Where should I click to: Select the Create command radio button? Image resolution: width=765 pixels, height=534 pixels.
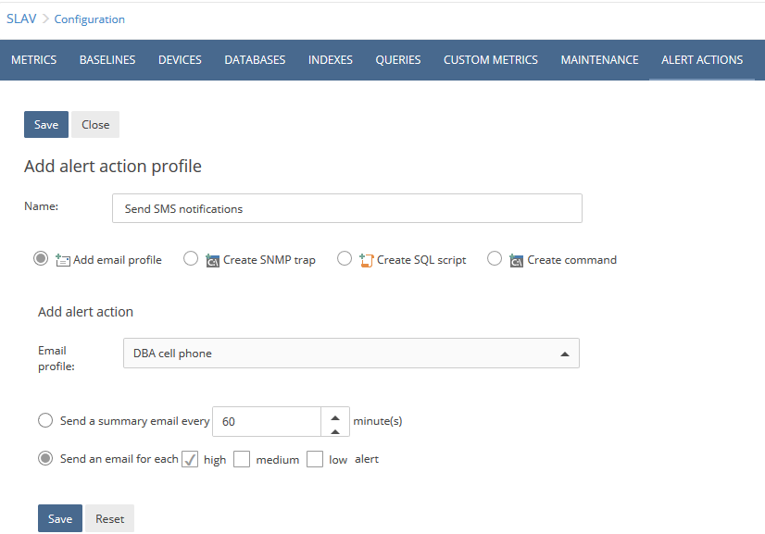click(495, 259)
